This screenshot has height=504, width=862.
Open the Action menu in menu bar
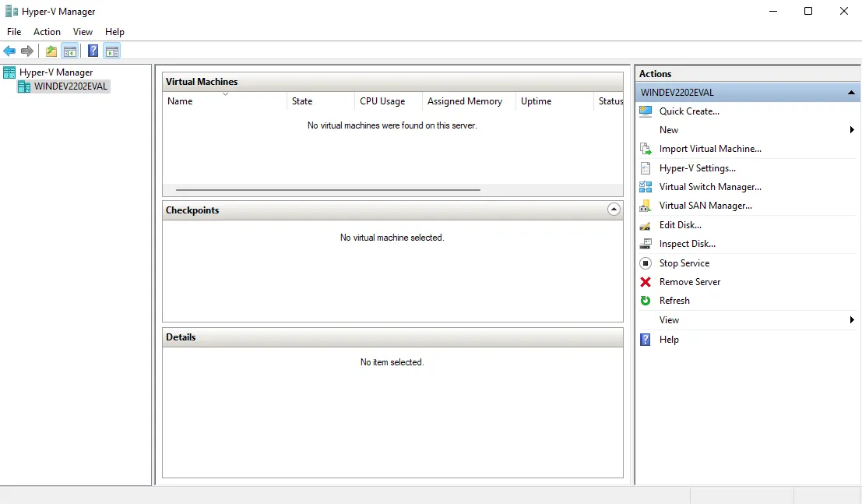pyautogui.click(x=47, y=32)
